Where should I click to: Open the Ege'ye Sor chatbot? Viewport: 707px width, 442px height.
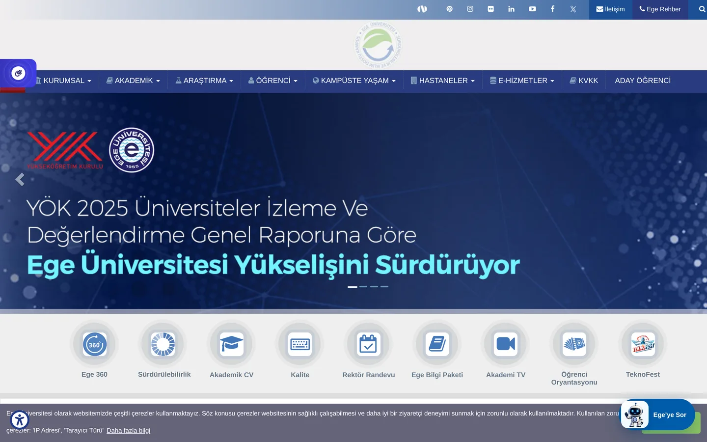coord(658,415)
